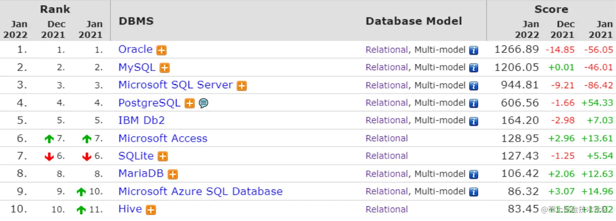Image resolution: width=616 pixels, height=221 pixels.
Task: Click the info icon in IBM Db2's row
Action: coord(474,121)
